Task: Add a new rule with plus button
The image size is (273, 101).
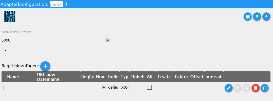Action: coord(45,66)
